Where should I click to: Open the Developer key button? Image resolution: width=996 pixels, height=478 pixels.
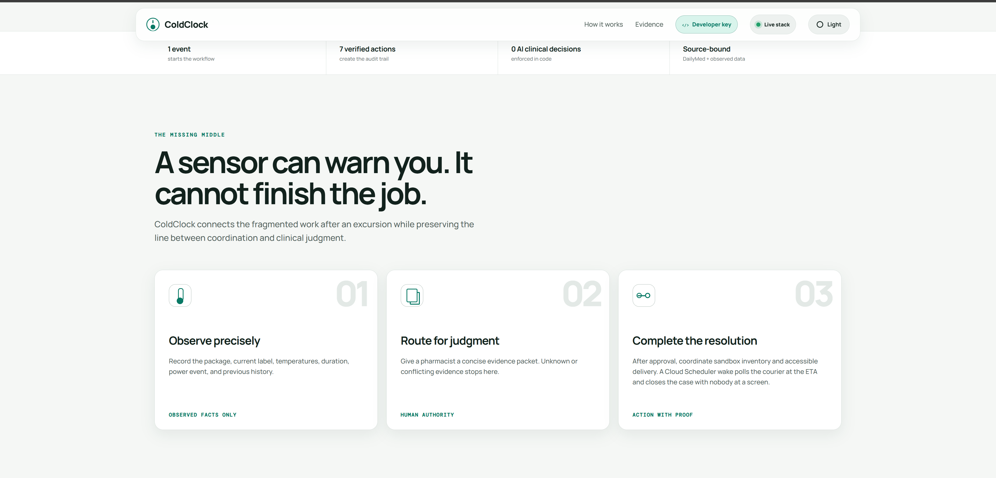[x=706, y=24]
